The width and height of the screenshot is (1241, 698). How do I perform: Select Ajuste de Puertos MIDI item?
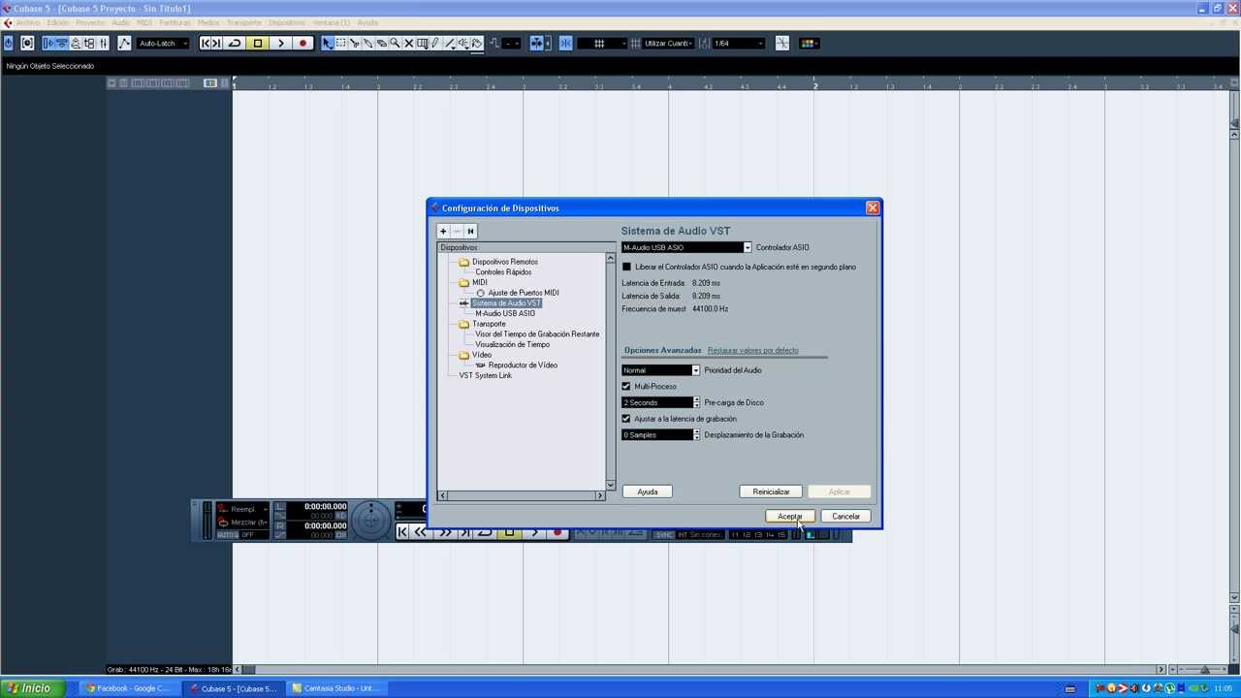[x=524, y=293]
